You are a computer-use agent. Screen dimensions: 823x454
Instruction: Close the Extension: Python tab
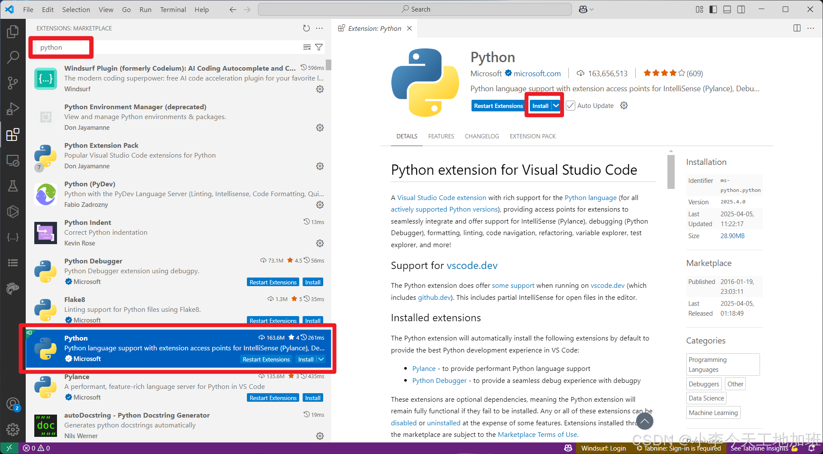click(409, 28)
